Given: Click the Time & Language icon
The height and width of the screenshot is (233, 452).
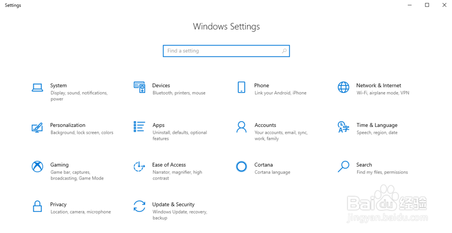Looking at the screenshot, I should click(344, 127).
